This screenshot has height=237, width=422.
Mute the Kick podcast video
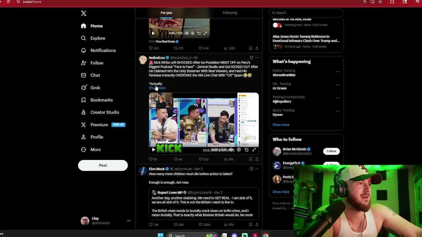231,150
